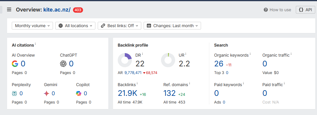Click the ChatGPT logo icon
317x115 pixels.
tap(63, 64)
